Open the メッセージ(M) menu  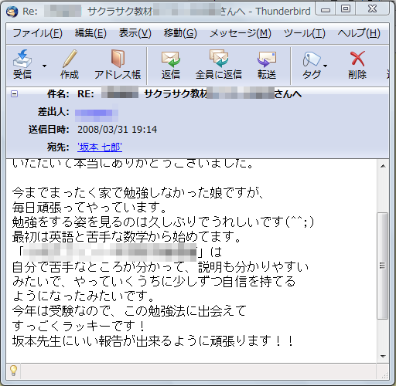click(x=241, y=33)
